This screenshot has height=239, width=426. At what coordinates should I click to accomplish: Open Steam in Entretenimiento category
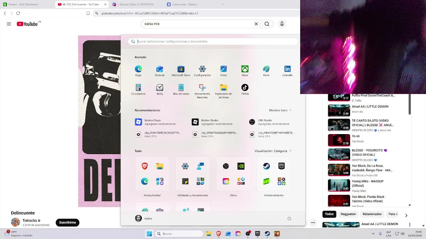coord(267,166)
